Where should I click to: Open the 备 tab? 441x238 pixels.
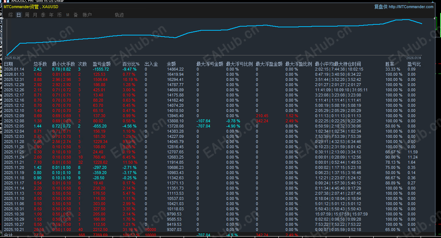(x=76, y=15)
